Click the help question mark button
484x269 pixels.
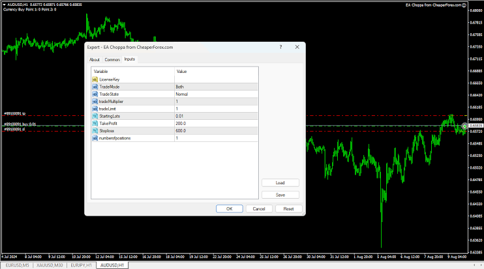click(x=280, y=47)
